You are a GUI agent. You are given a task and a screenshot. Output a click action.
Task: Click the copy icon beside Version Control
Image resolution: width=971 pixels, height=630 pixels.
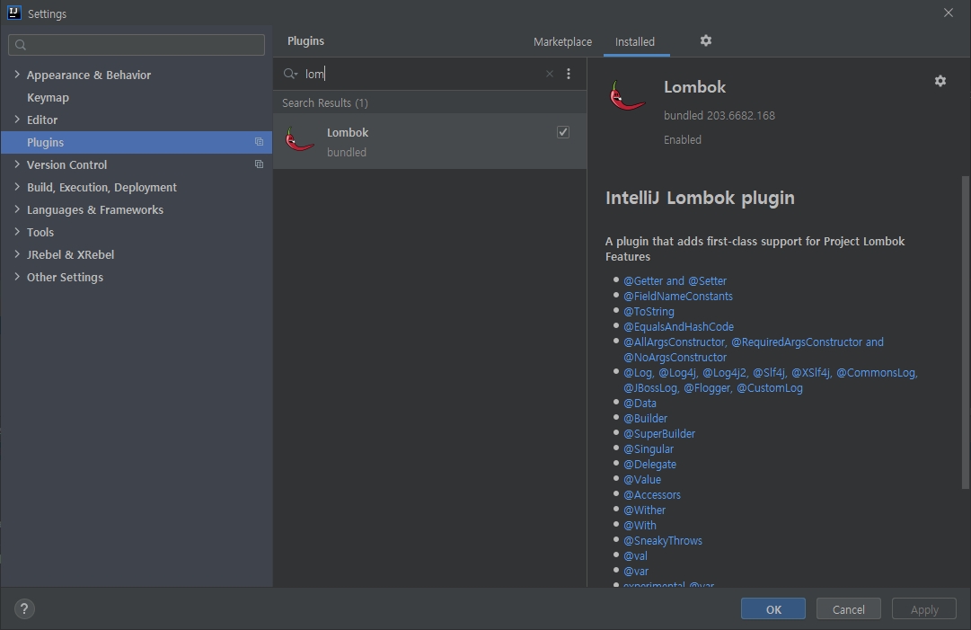click(x=259, y=164)
